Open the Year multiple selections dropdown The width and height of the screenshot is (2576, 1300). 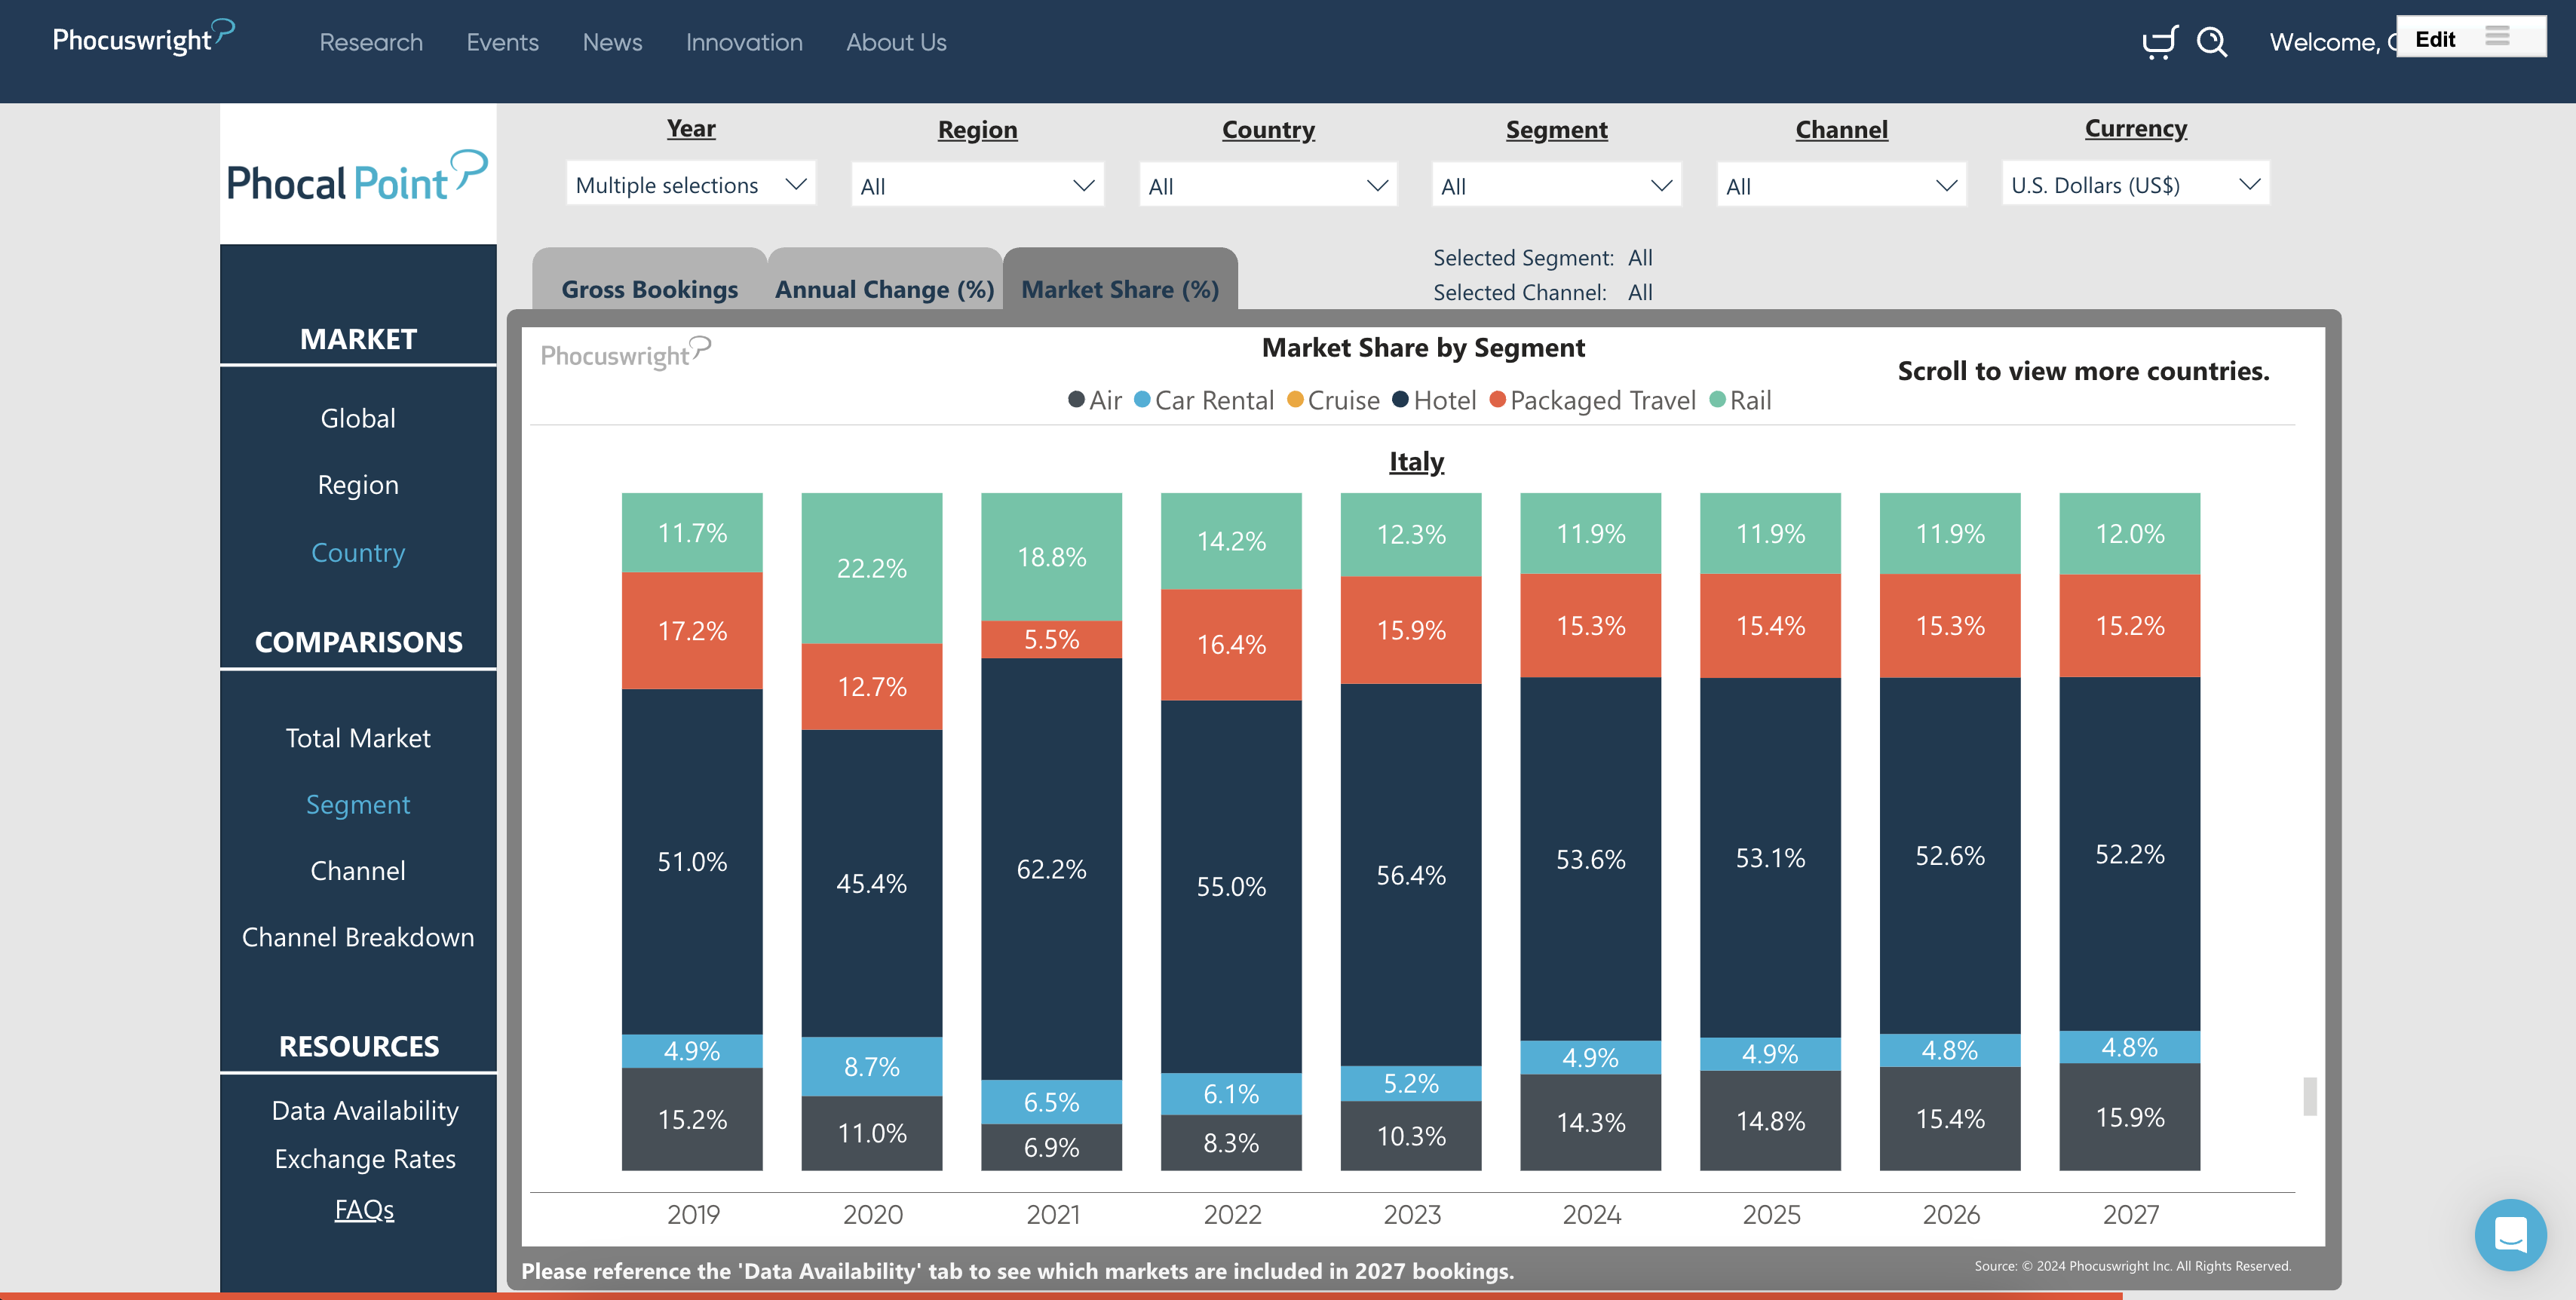tap(690, 183)
